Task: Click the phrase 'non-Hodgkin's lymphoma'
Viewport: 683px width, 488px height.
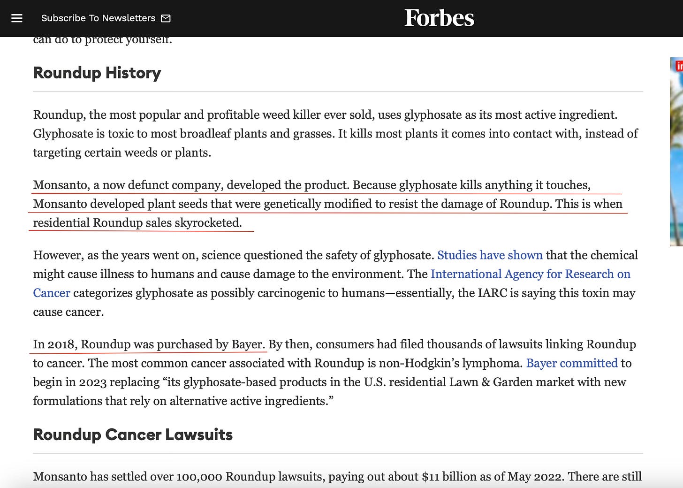Action: [449, 363]
